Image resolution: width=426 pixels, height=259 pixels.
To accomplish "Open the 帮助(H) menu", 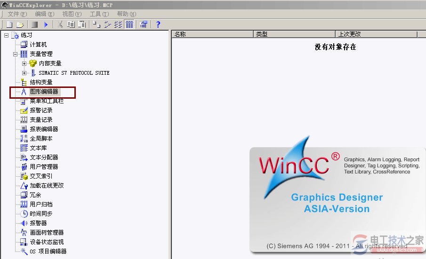I will click(x=127, y=14).
